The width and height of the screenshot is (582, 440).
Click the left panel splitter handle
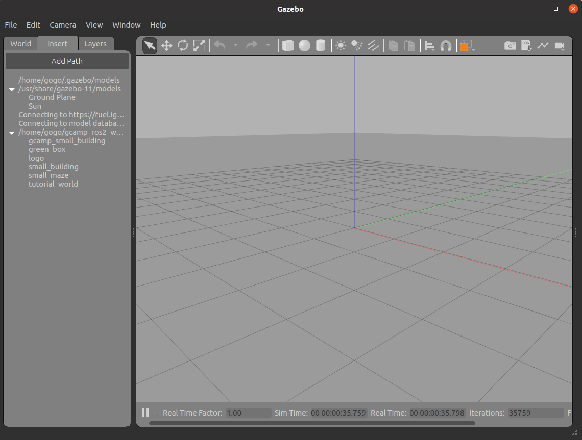click(x=134, y=232)
